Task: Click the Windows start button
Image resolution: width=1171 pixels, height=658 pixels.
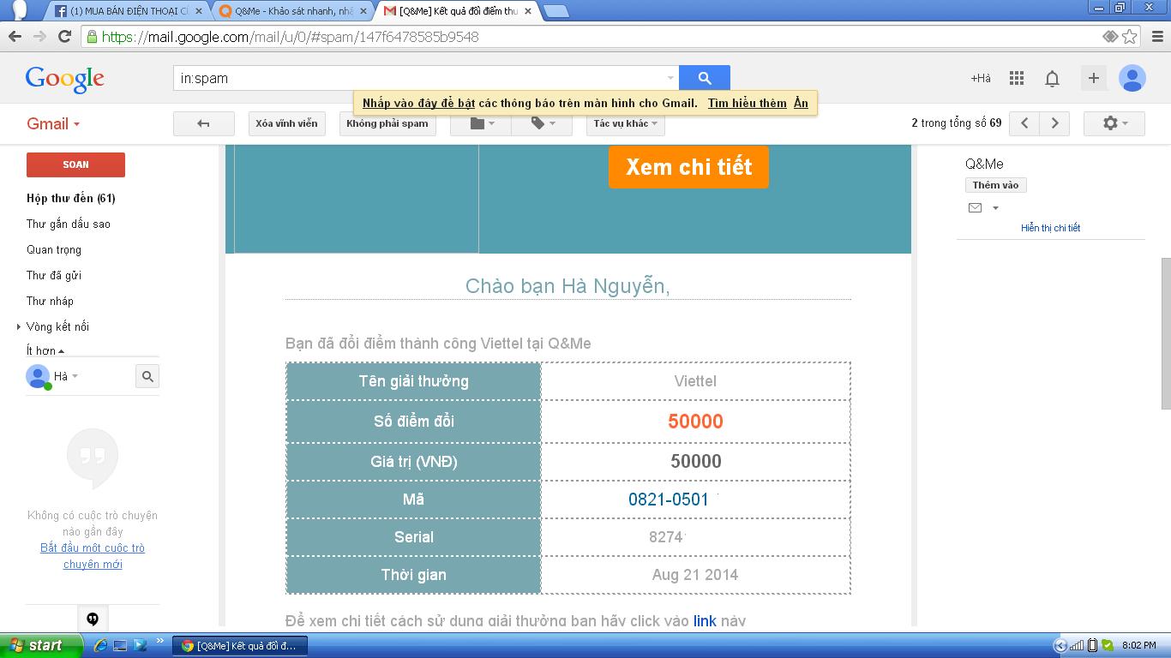Action: coord(41,645)
